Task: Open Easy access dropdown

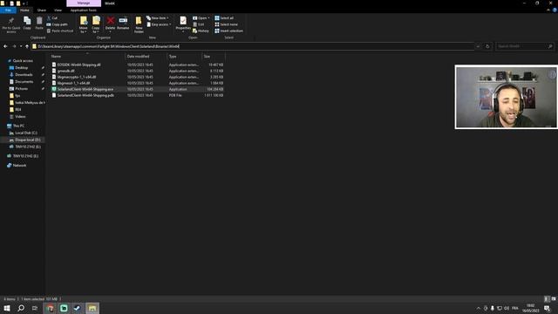Action: pos(159,24)
